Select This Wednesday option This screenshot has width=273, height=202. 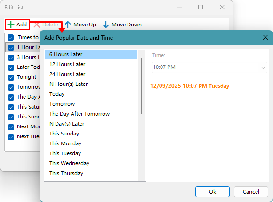pyautogui.click(x=91, y=163)
